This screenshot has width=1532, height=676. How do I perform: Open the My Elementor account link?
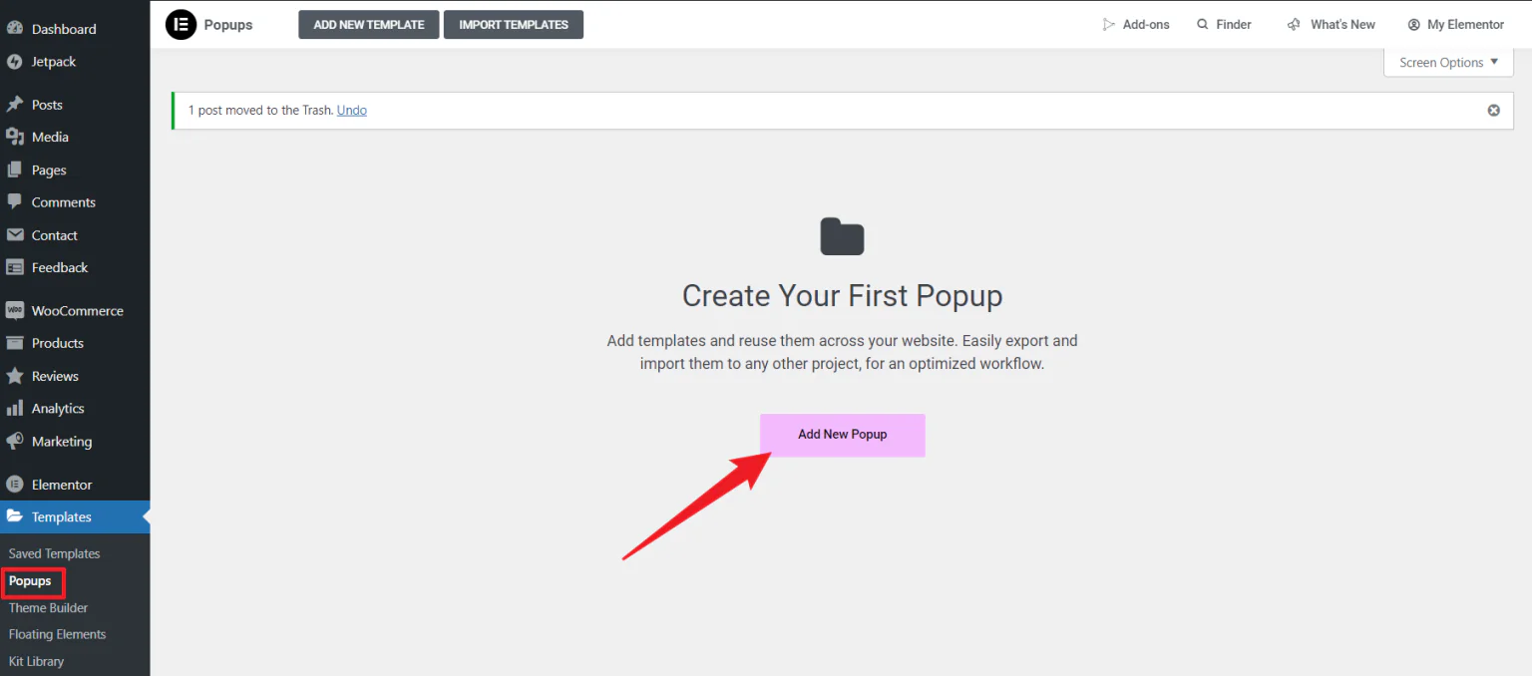click(x=1456, y=24)
